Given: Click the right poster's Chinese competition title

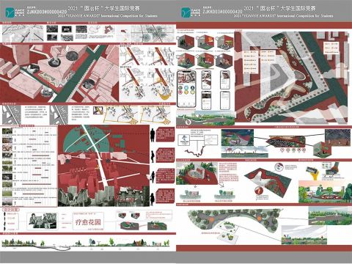Looking at the screenshot, I should click(279, 9).
